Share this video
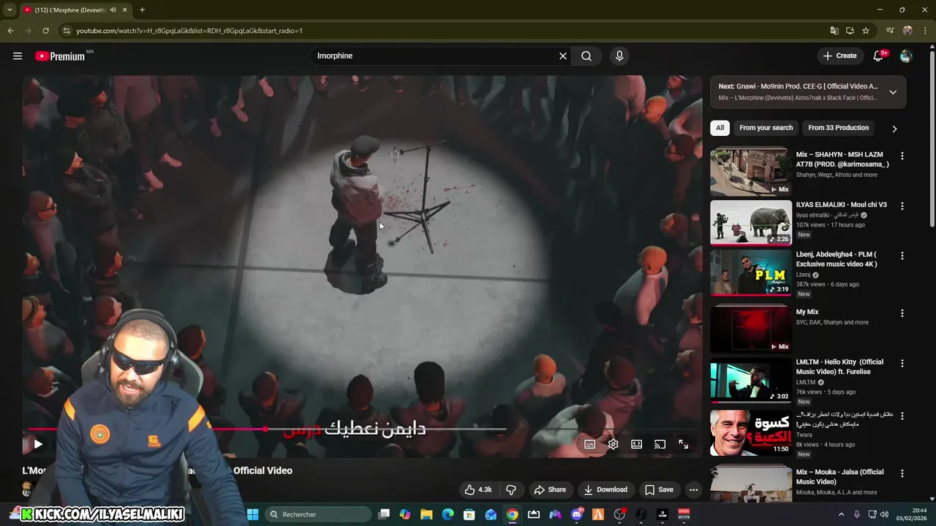The width and height of the screenshot is (936, 526). (x=550, y=489)
